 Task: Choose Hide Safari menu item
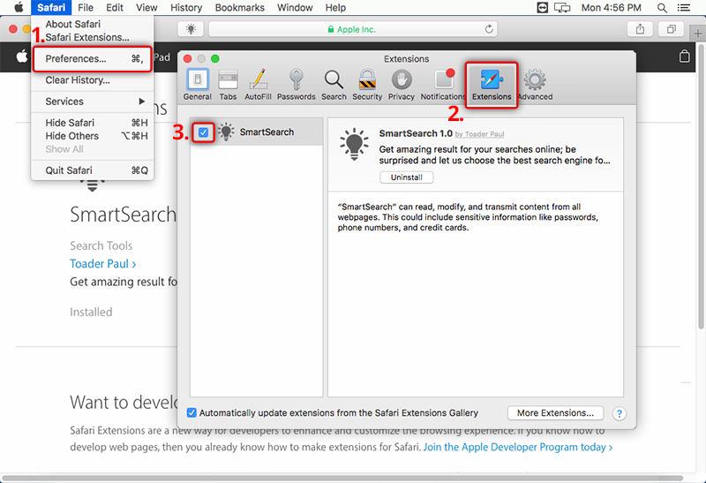[93, 123]
